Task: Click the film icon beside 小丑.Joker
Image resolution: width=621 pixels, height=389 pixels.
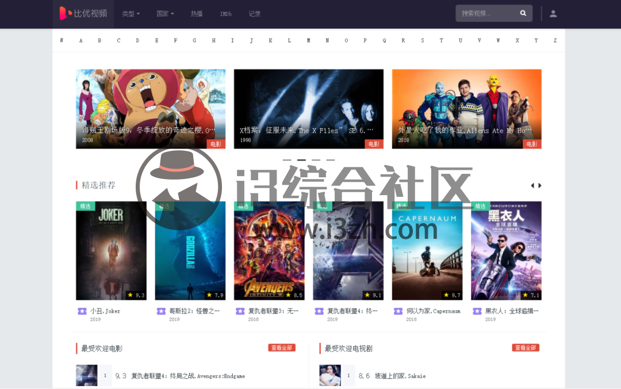Action: tap(82, 311)
